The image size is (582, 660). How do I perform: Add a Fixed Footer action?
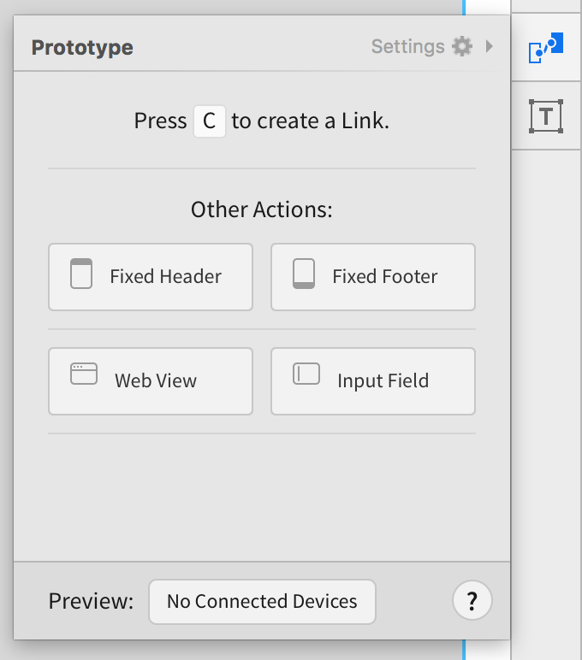click(x=373, y=277)
